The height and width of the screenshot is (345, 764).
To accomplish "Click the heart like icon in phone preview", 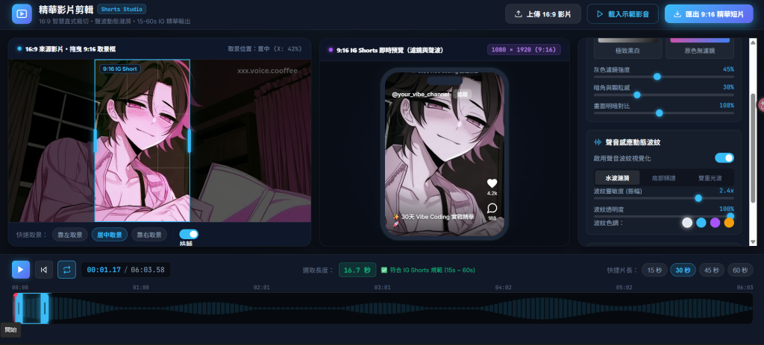I will (492, 183).
